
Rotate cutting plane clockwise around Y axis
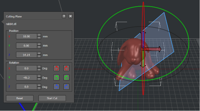coord(66,78)
